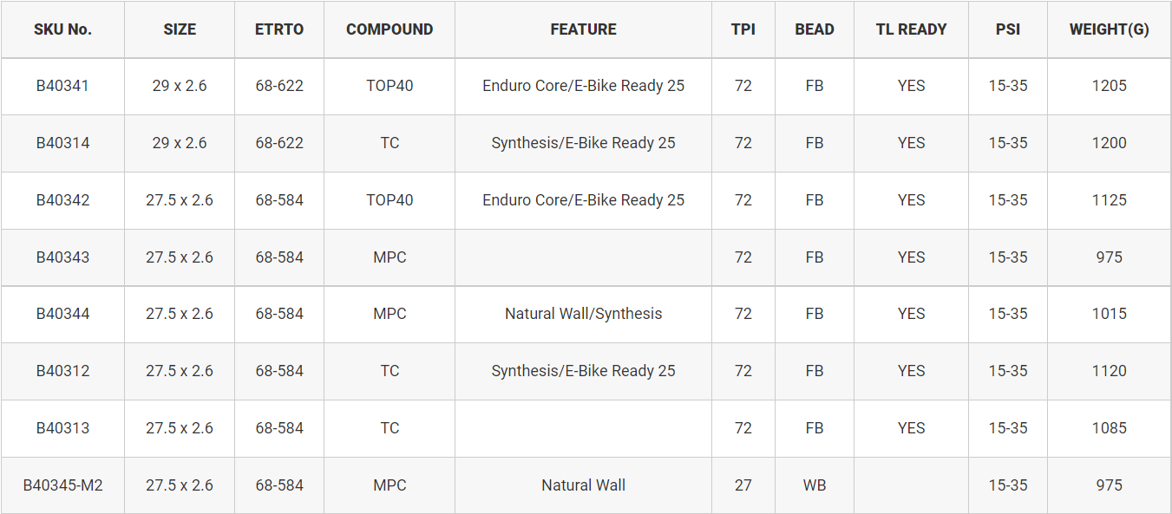
Task: Click SKU B40345-M2 cell
Action: [62, 485]
